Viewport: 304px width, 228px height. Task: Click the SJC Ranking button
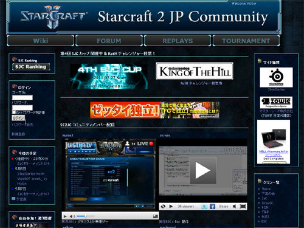[31, 67]
